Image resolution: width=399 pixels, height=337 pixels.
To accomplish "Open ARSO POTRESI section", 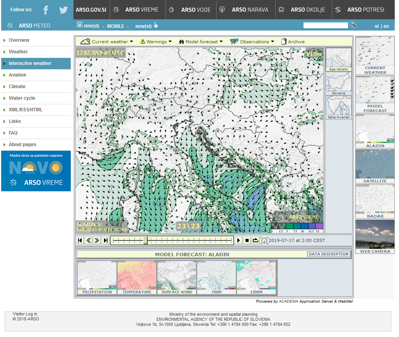I will (x=363, y=10).
